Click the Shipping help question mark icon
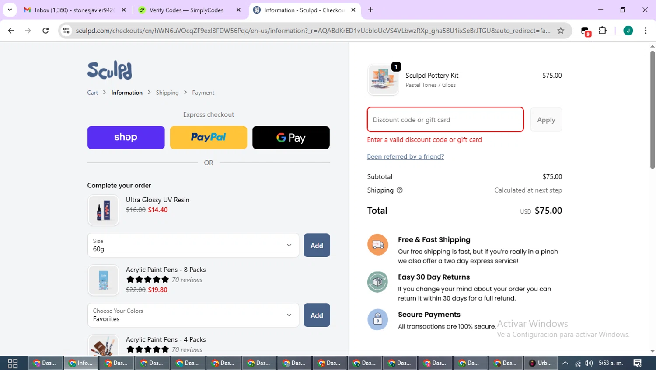Screen dimensions: 656x370 (399, 190)
